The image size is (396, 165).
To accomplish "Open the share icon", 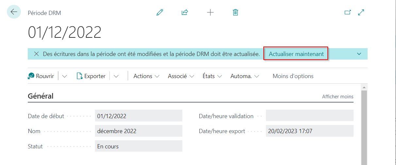I will click(185, 12).
